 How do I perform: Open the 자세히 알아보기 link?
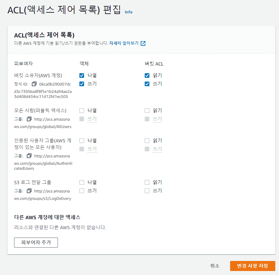tap(124, 43)
